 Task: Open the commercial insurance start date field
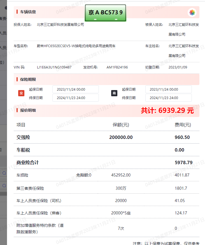(x=168, y=90)
